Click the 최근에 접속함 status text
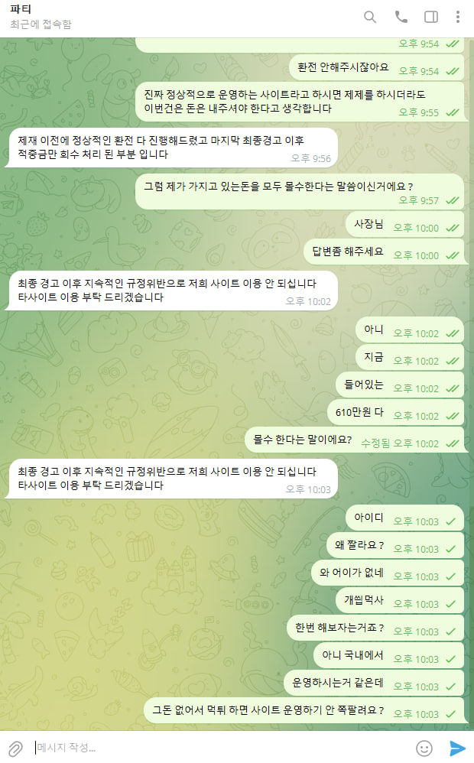 click(41, 24)
